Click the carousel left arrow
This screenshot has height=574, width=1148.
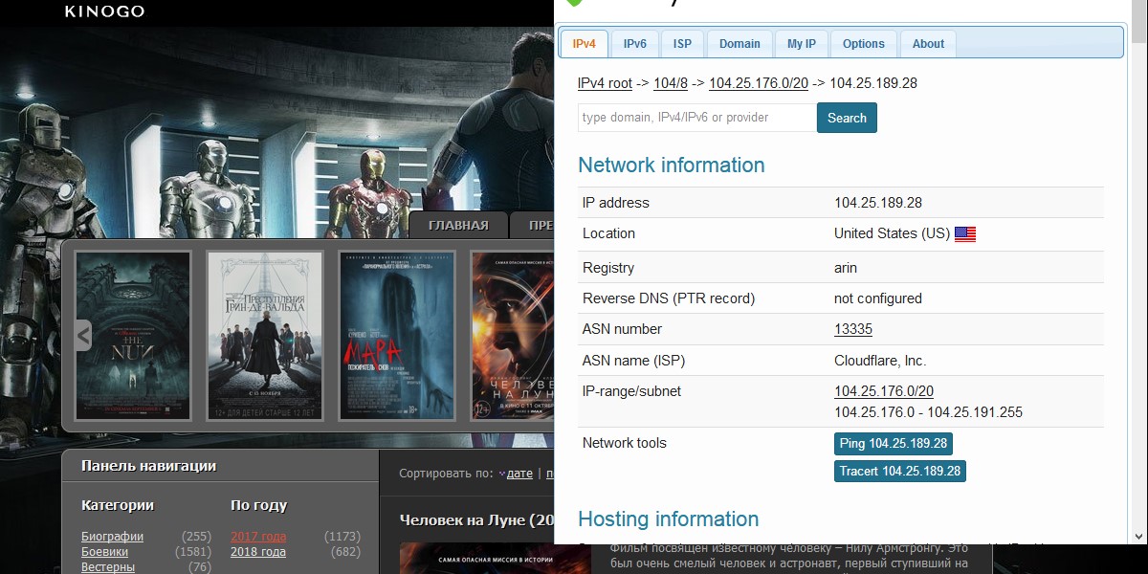click(x=83, y=335)
